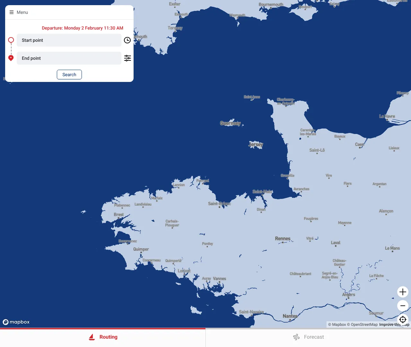The width and height of the screenshot is (411, 347).
Task: Open the hamburger menu icon
Action: pos(11,12)
